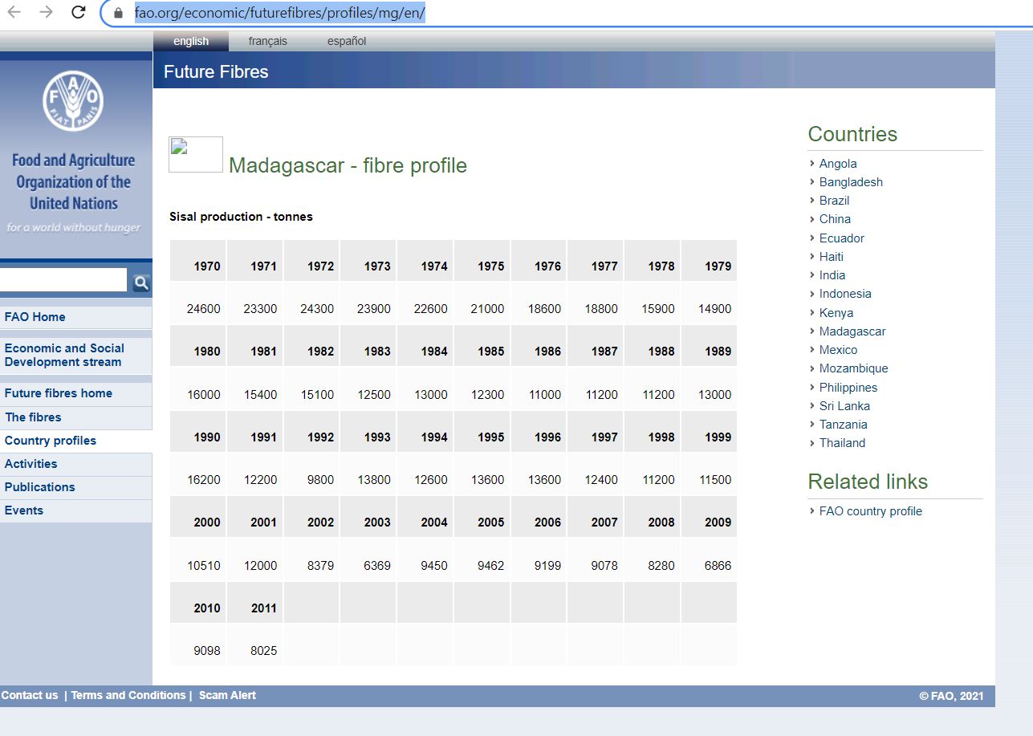The width and height of the screenshot is (1033, 736).
Task: Switch to the français language tab
Action: pos(267,41)
